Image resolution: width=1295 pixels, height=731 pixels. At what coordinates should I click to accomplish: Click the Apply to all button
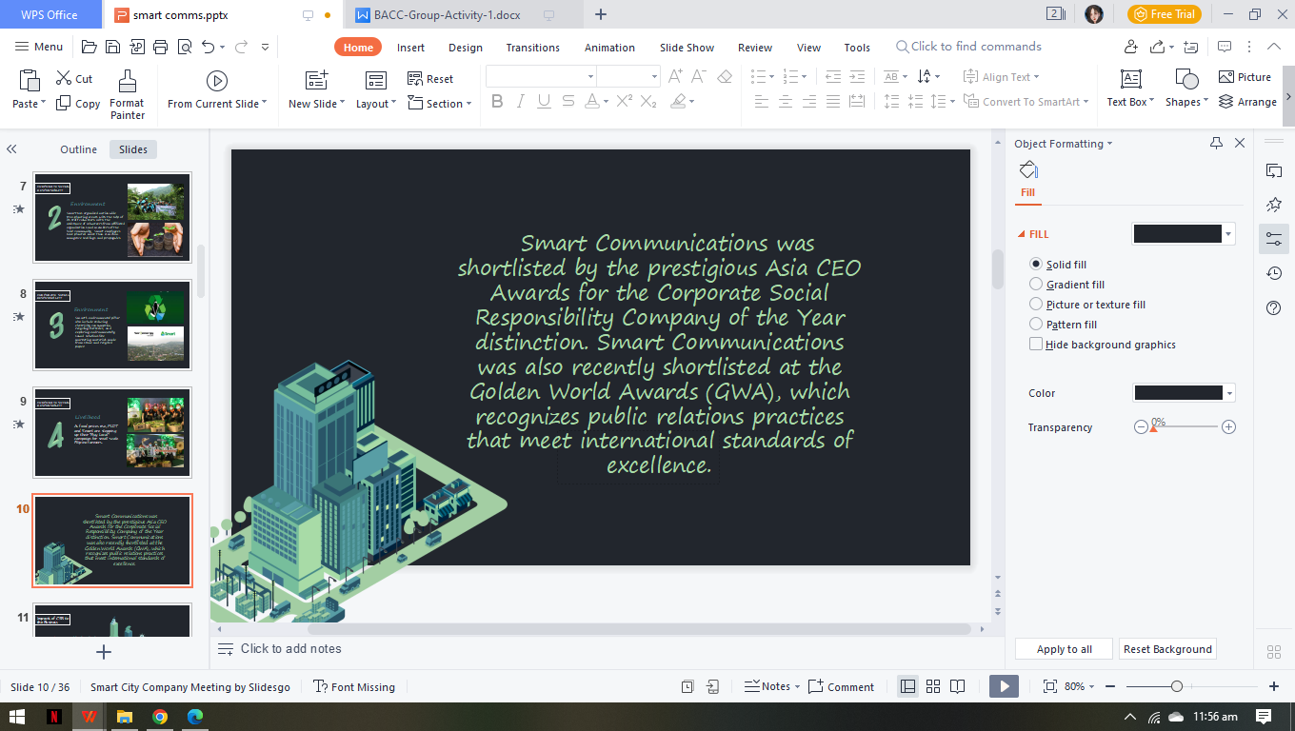pos(1065,649)
